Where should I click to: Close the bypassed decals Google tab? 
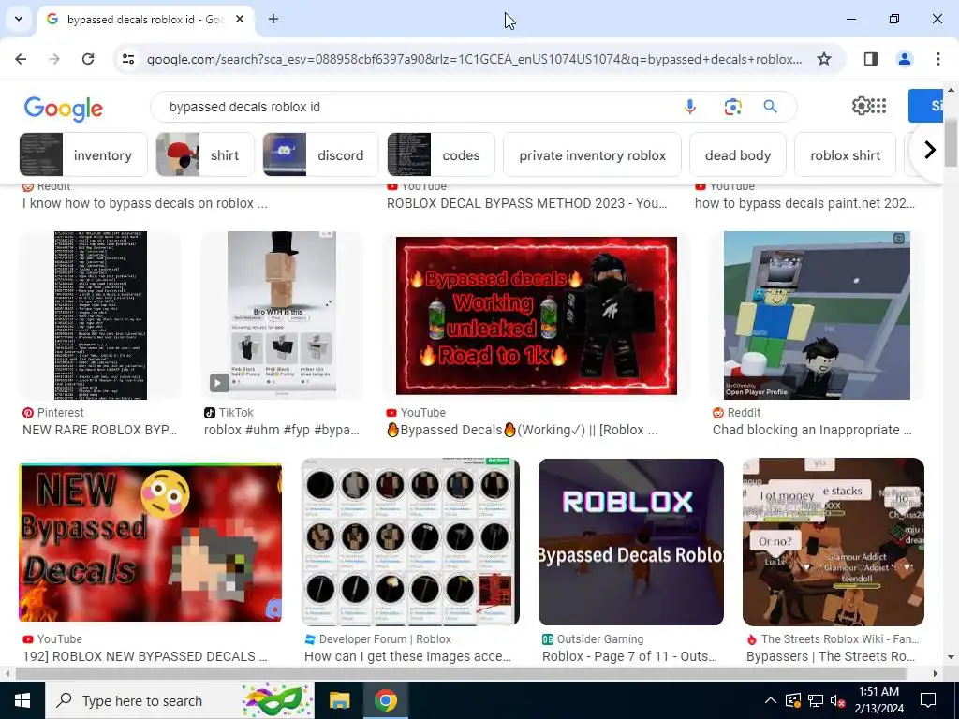click(240, 19)
